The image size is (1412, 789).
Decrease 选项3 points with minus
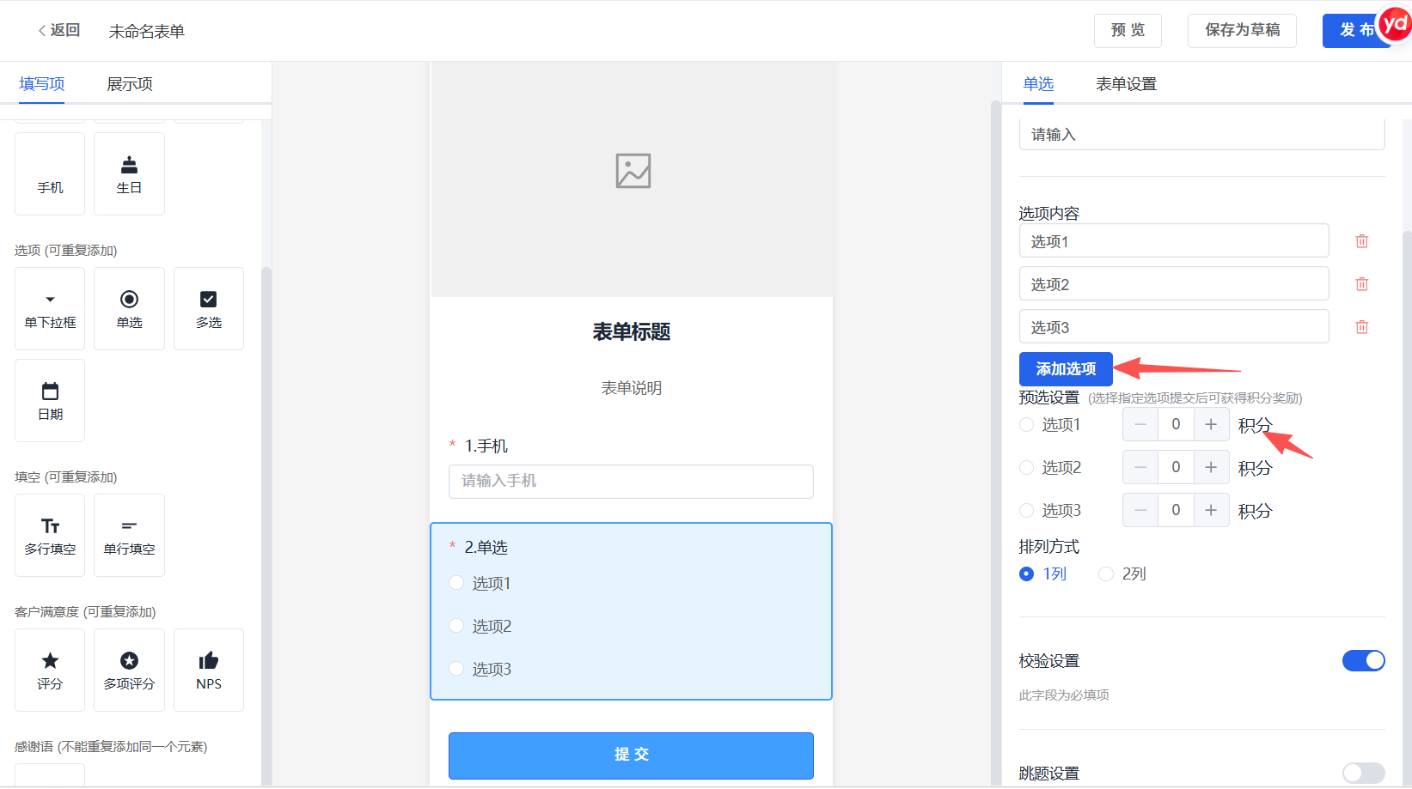click(x=1140, y=510)
